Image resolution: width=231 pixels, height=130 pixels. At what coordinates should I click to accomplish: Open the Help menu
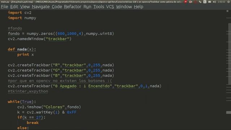coord(139,7)
